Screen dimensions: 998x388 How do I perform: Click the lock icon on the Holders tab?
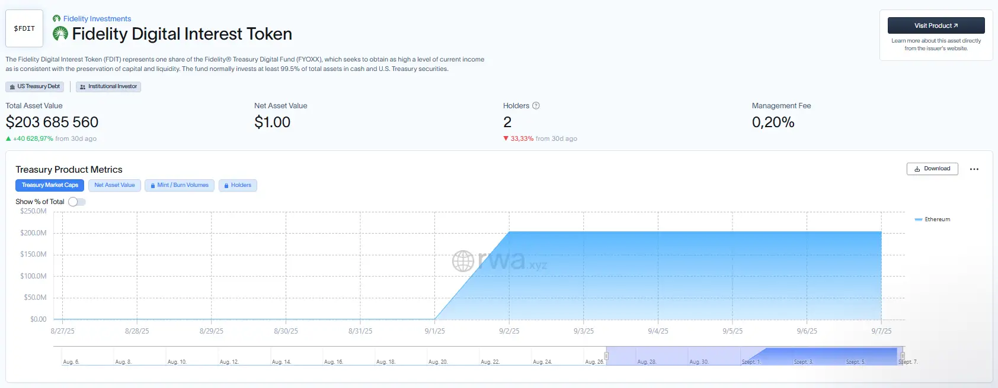[x=226, y=186]
